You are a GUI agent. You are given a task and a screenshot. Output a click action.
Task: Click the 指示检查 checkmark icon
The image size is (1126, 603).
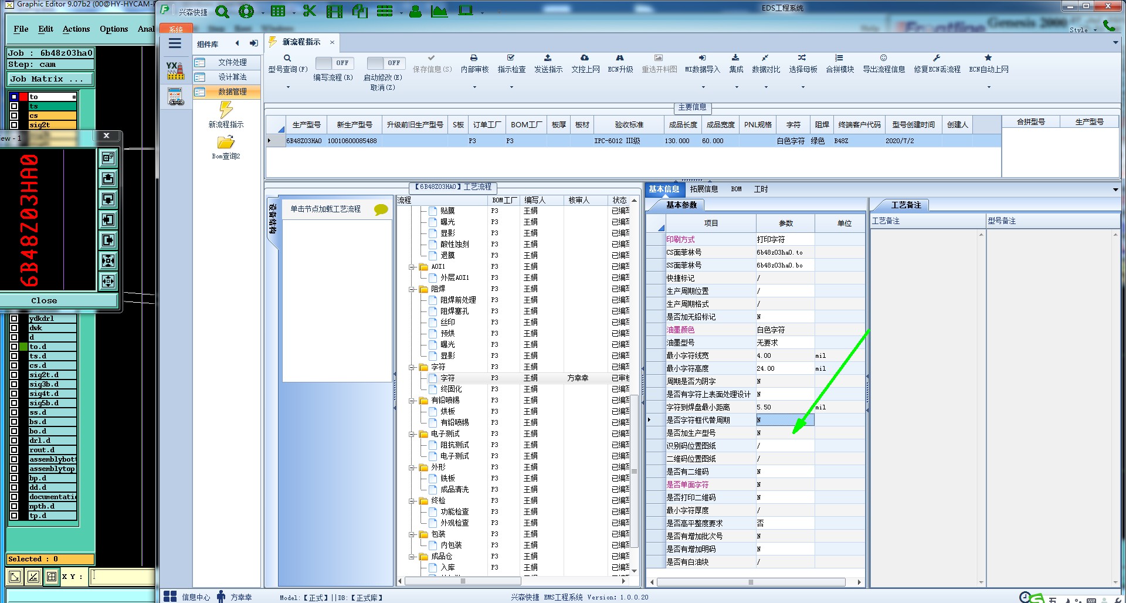click(x=511, y=58)
